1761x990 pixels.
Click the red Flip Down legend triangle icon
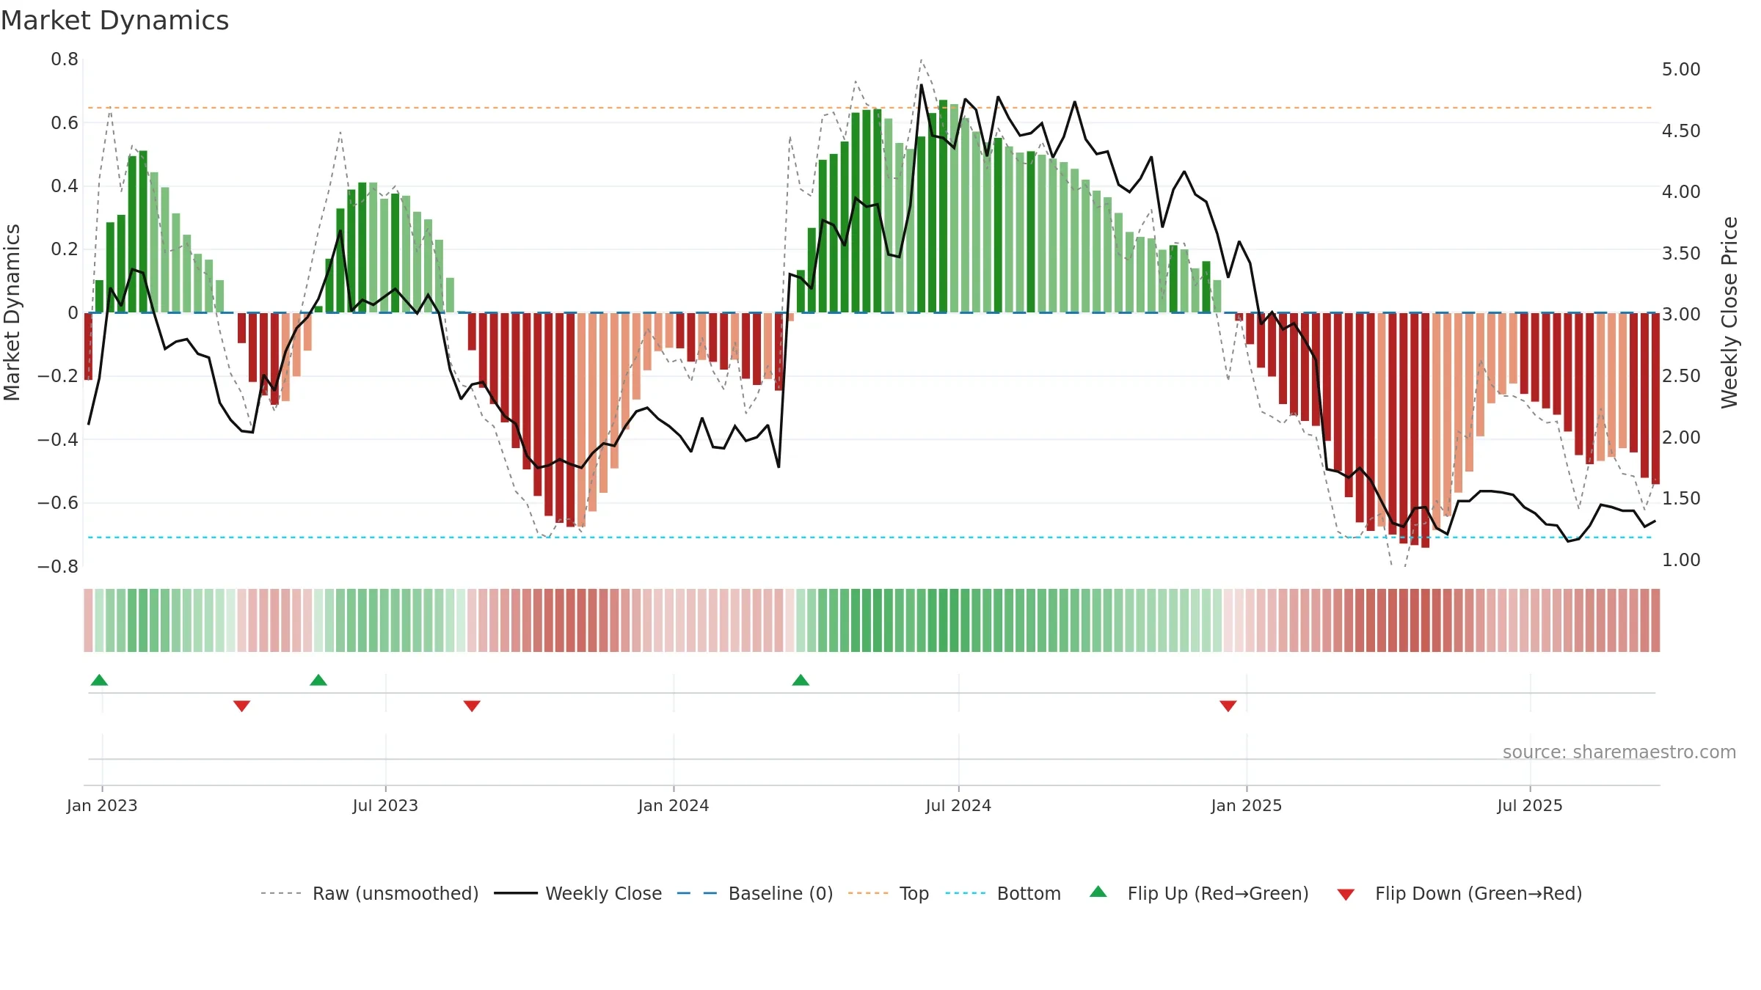[x=1346, y=895]
